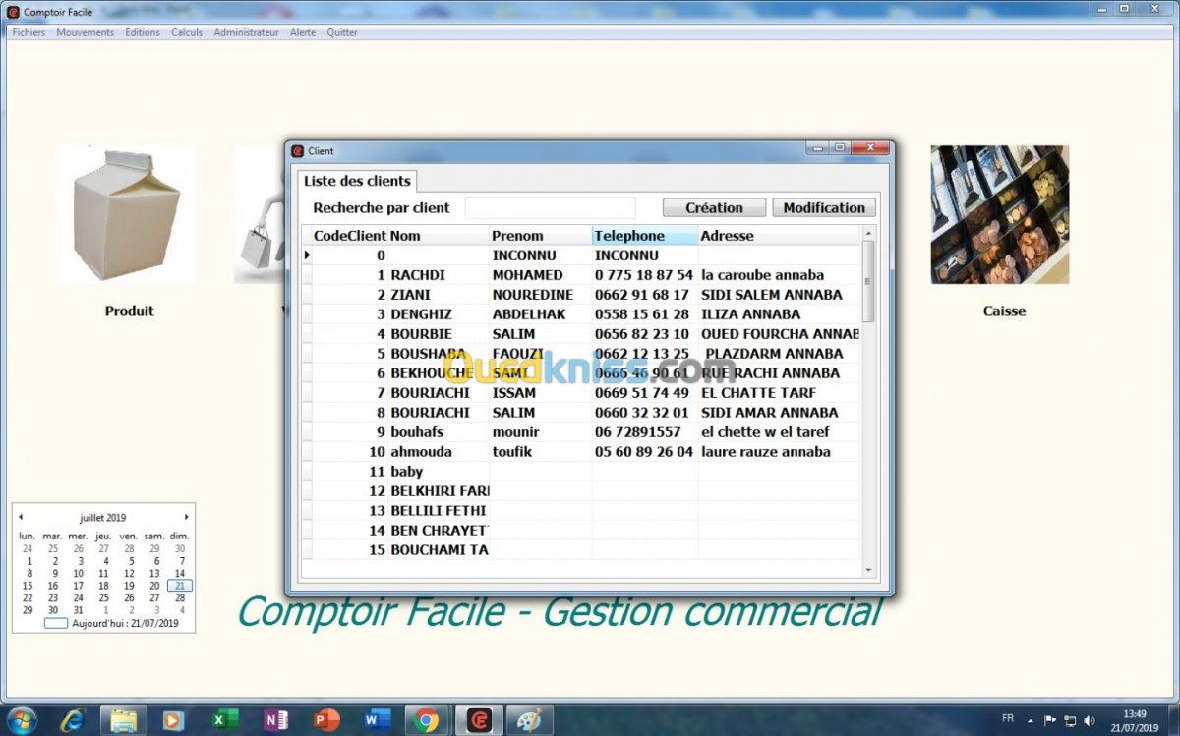Go to previous month in the calendar
The image size is (1180, 736).
coord(21,517)
